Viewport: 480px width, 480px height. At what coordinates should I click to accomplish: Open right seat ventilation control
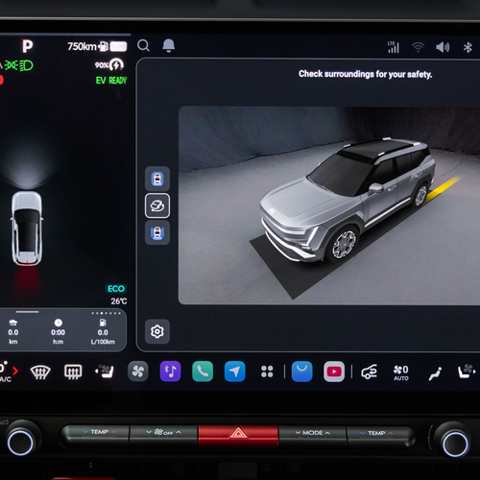point(467,372)
